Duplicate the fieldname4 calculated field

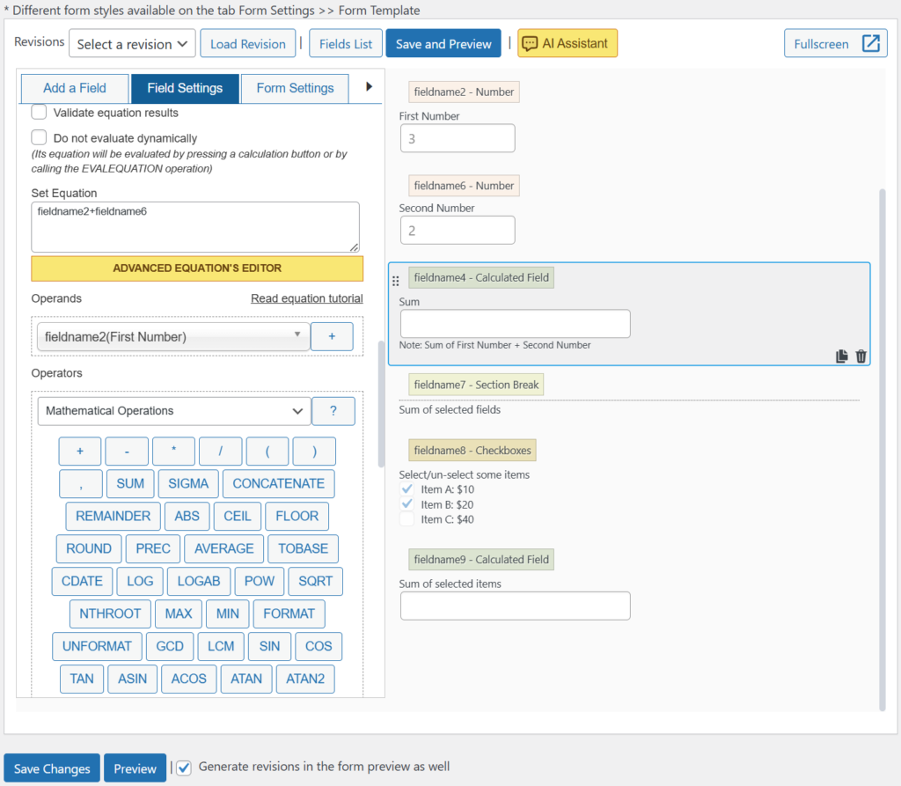tap(842, 356)
